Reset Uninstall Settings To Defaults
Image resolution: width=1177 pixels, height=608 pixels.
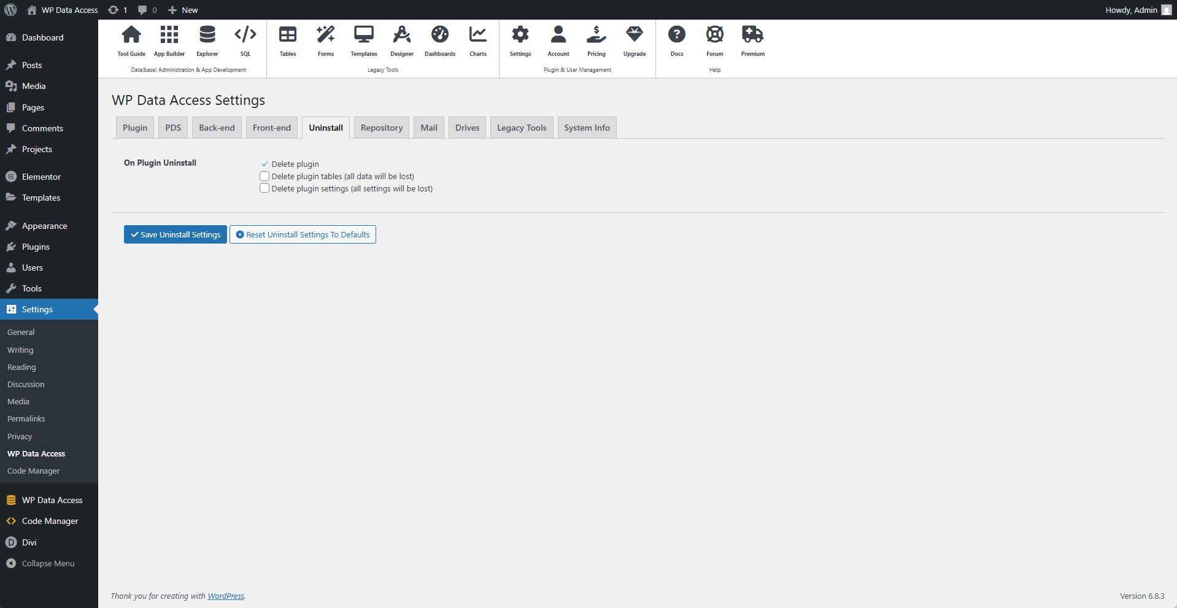tap(302, 234)
